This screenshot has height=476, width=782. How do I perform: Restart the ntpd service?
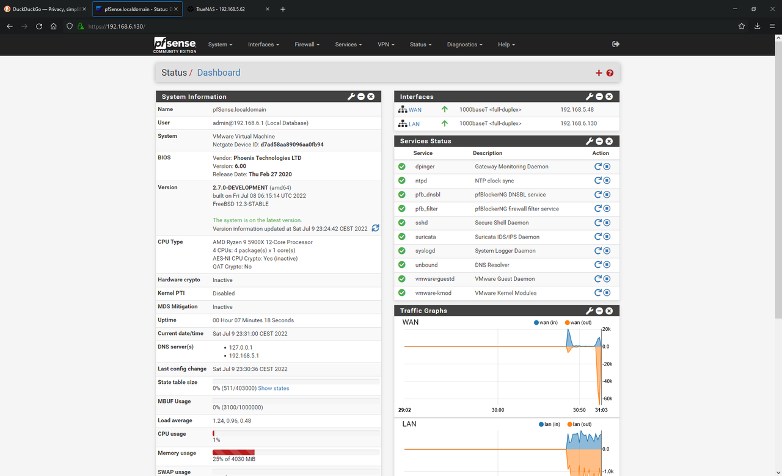(598, 181)
